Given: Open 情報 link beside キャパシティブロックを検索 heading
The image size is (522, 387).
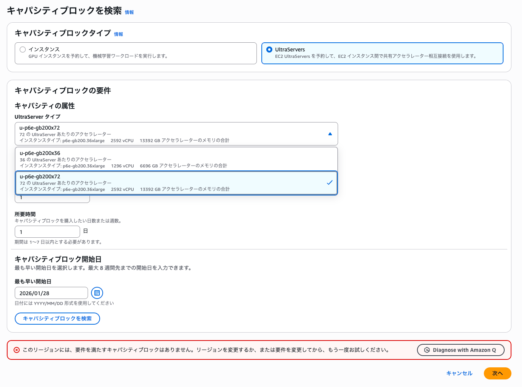Looking at the screenshot, I should click(x=129, y=12).
